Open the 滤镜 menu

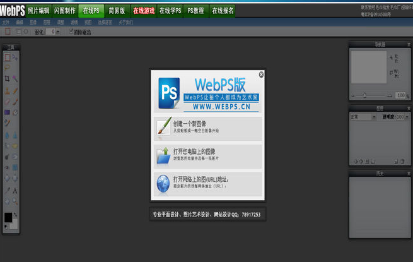74,23
